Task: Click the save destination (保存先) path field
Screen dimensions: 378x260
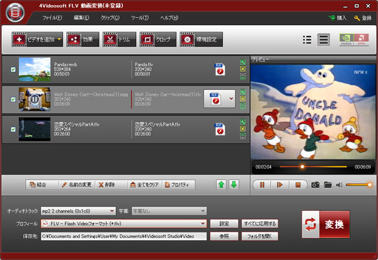Action: pos(123,236)
